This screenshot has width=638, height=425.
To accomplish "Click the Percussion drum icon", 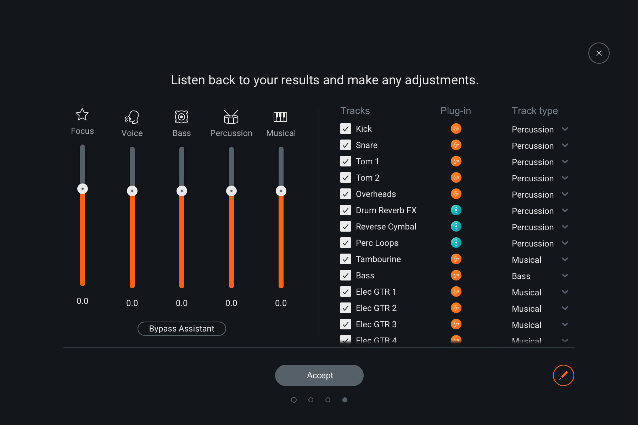I will coord(231,117).
